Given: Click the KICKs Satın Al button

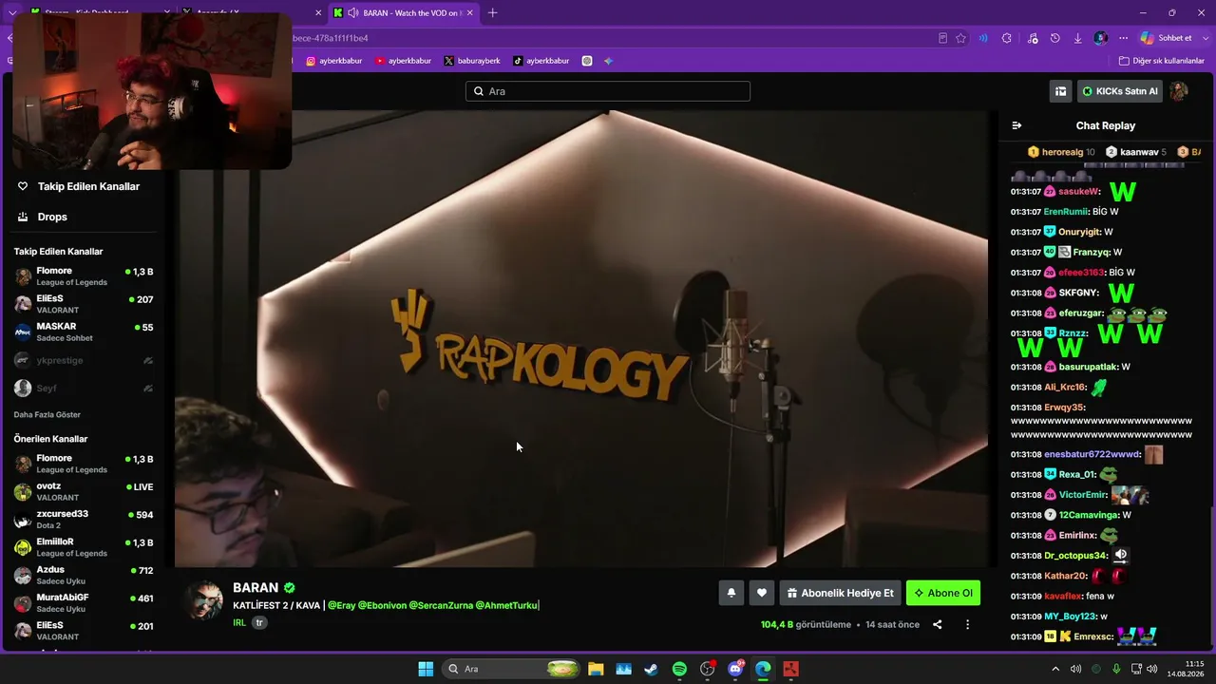Looking at the screenshot, I should (x=1120, y=91).
